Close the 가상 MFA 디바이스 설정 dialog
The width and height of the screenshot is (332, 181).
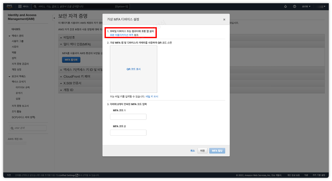(224, 19)
